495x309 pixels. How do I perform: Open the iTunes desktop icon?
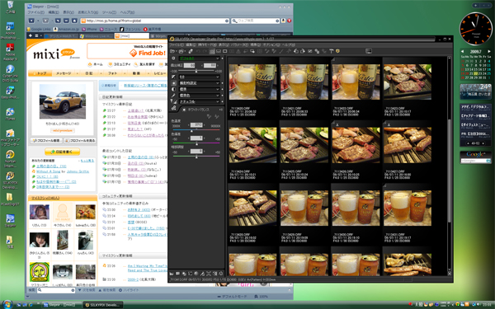pos(10,114)
